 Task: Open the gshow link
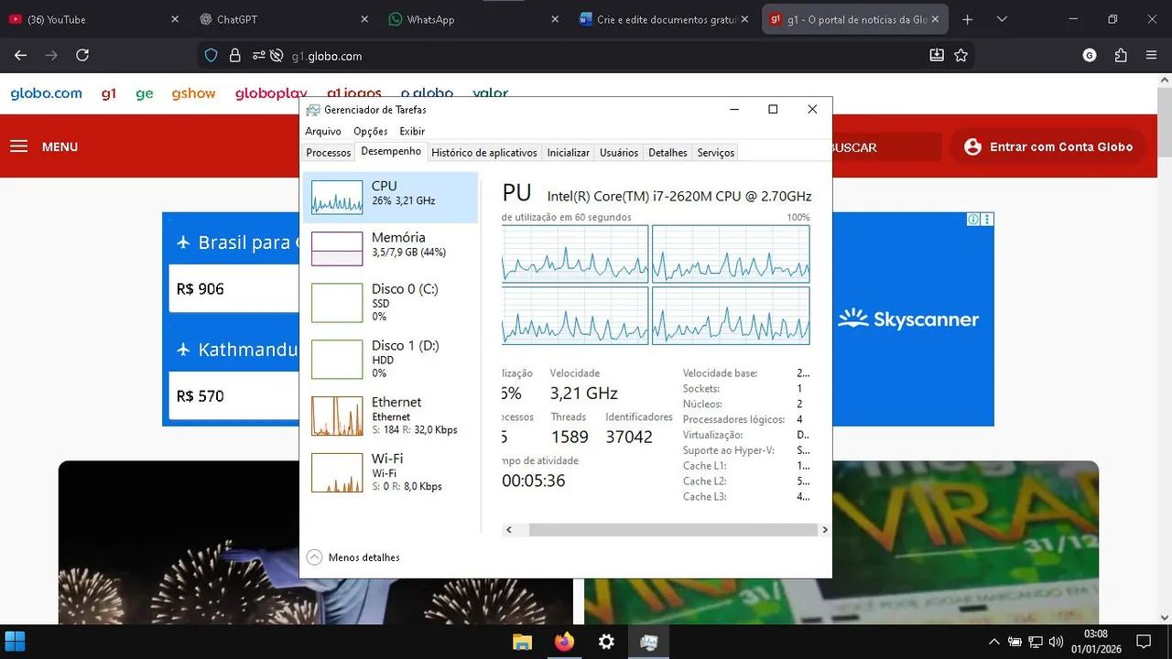click(193, 92)
